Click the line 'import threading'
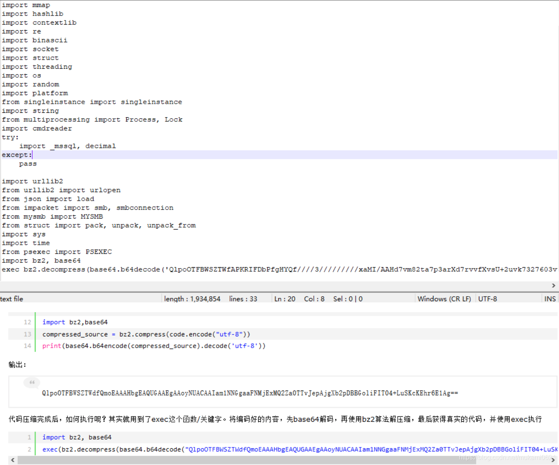Screen dimensions: 559x465 pyautogui.click(x=37, y=67)
